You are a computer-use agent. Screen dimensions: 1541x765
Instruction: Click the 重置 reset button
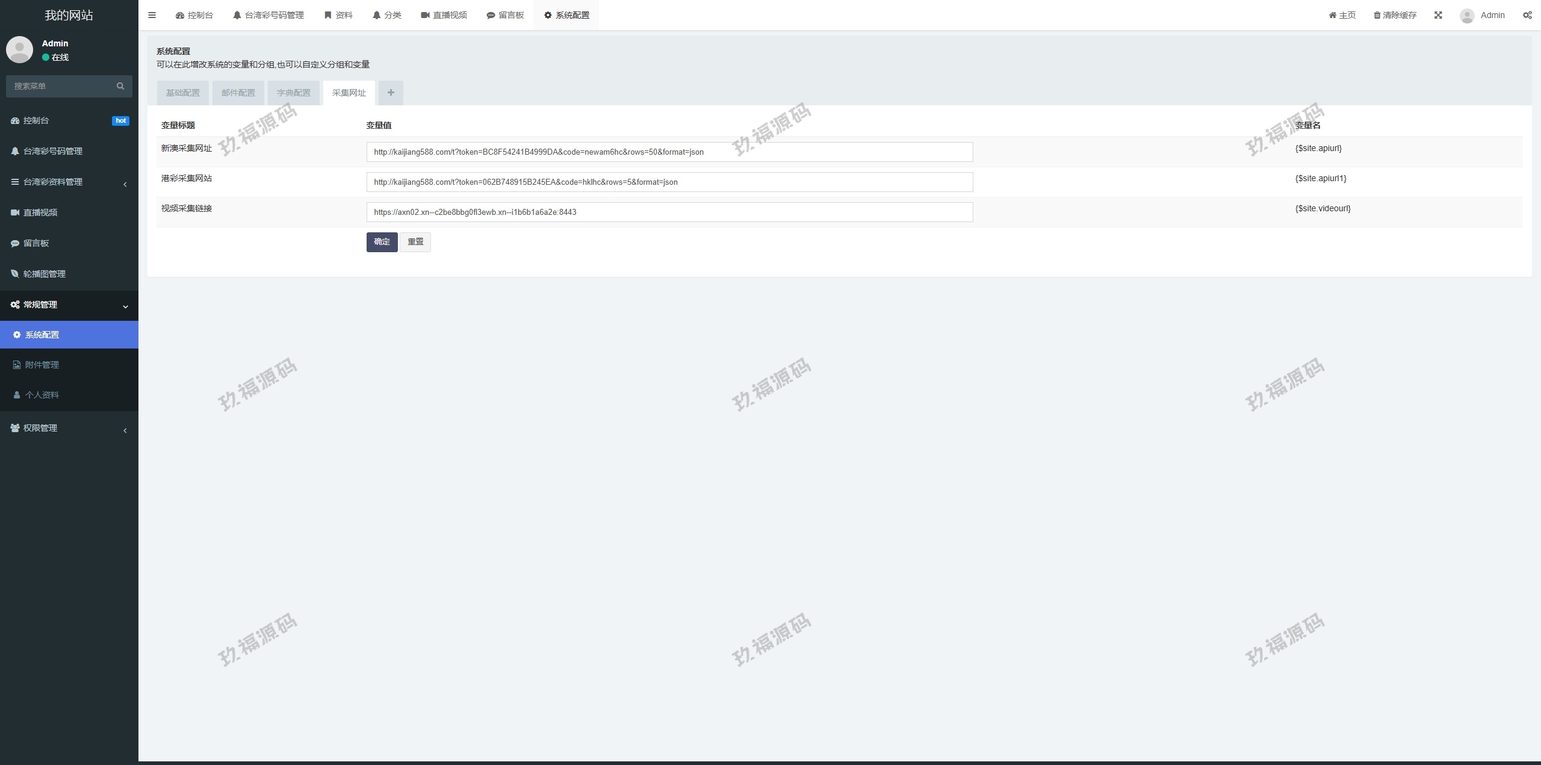coord(415,242)
